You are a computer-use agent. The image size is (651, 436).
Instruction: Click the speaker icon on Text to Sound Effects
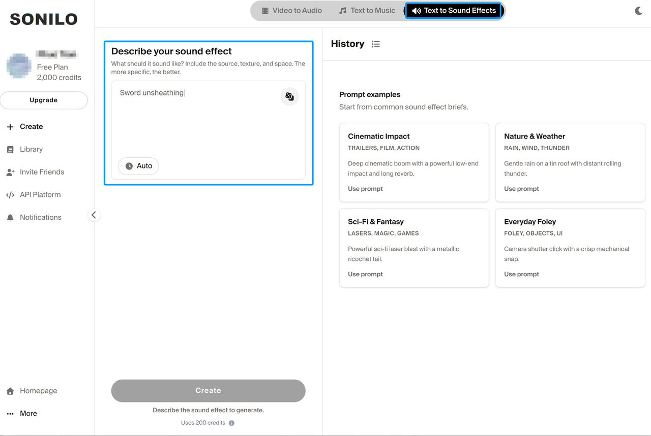point(416,11)
